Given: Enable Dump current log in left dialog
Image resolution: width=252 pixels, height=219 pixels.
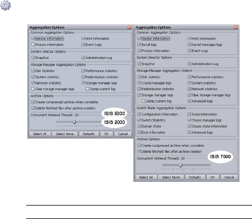Looking at the screenshot, I should [x=87, y=89].
